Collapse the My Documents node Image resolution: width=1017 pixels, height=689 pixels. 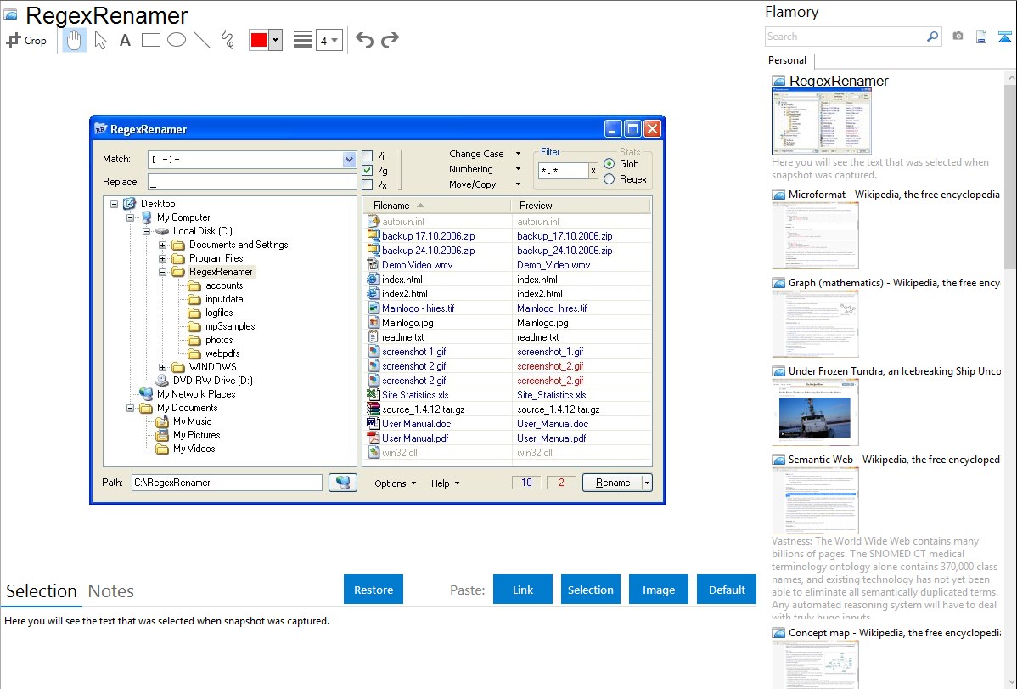click(131, 408)
